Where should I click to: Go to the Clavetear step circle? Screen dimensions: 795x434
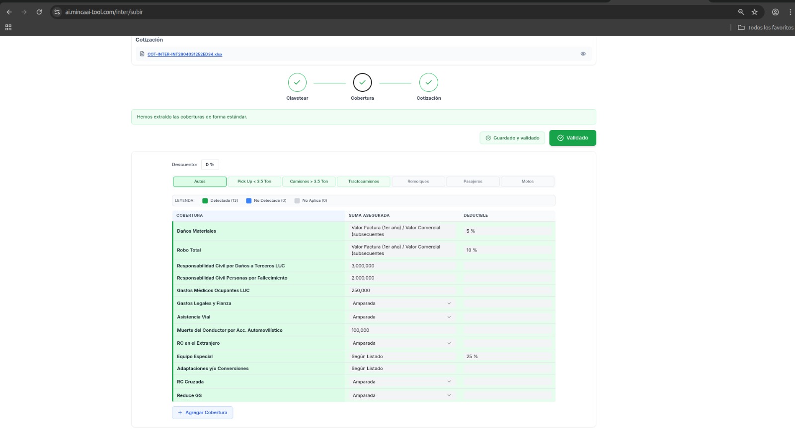(x=297, y=82)
